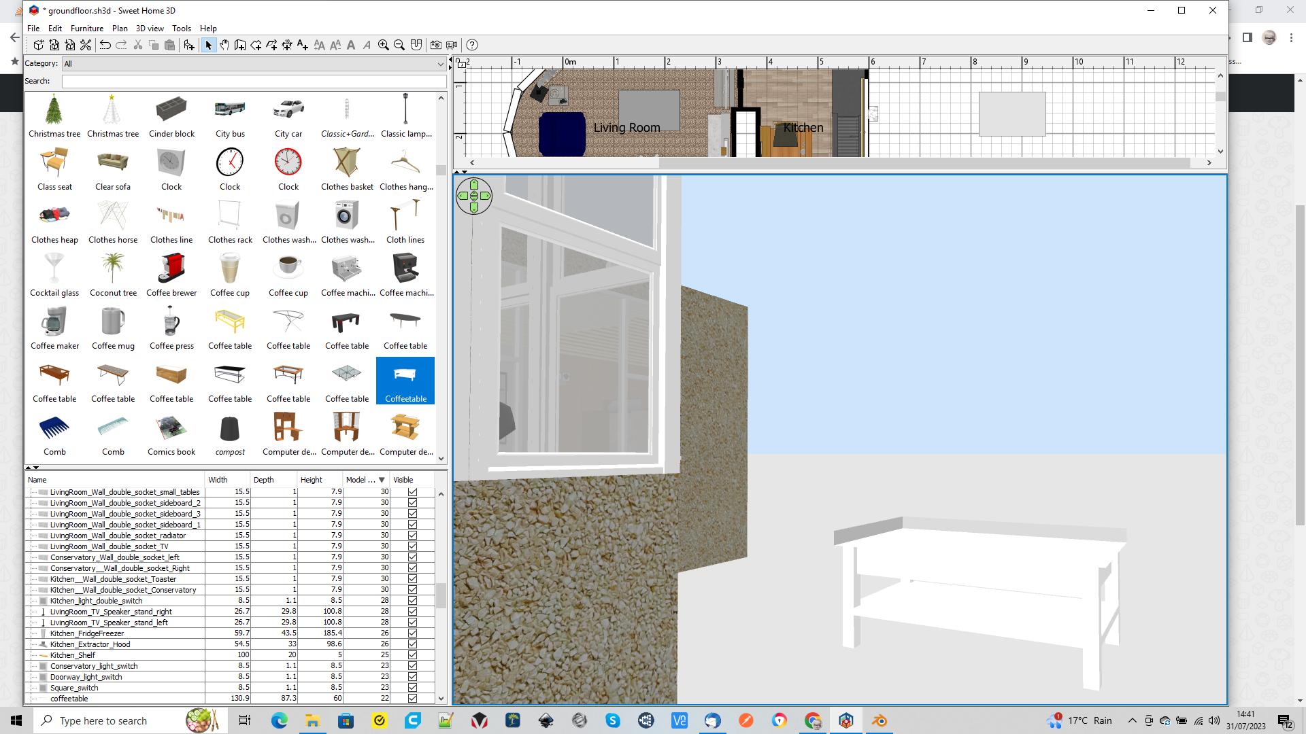Select the Create walls tool
The image size is (1306, 734).
[x=240, y=45]
